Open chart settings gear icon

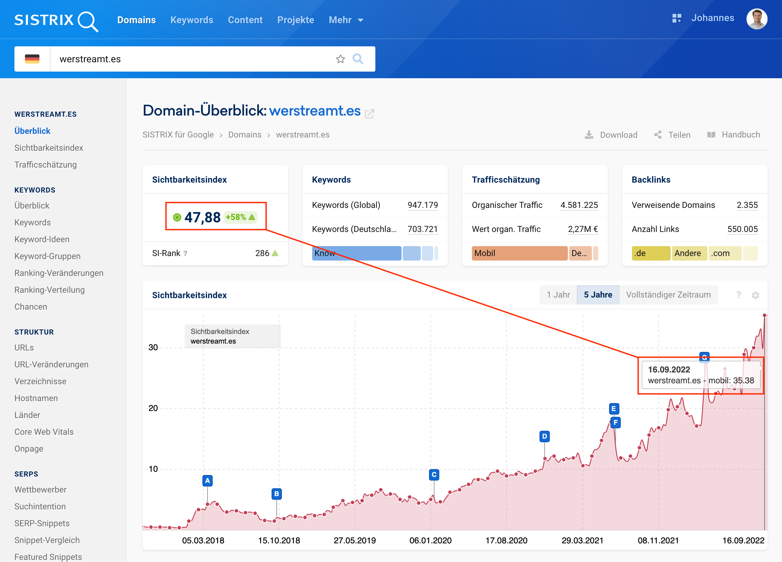(755, 295)
